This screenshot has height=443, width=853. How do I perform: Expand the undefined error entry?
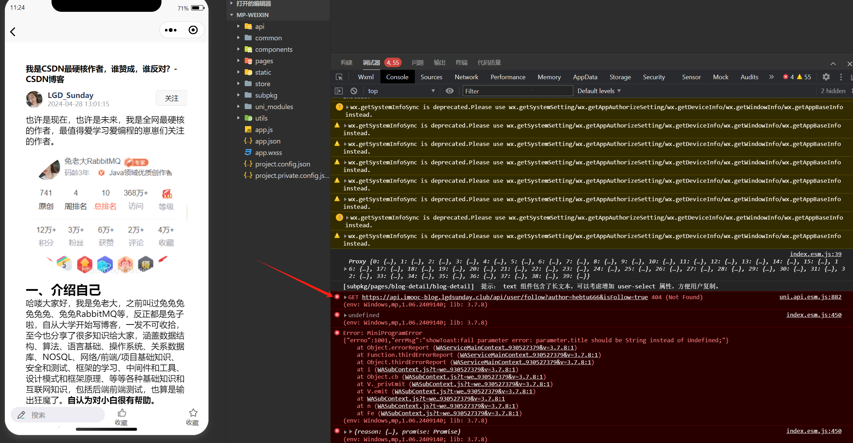pyautogui.click(x=346, y=315)
